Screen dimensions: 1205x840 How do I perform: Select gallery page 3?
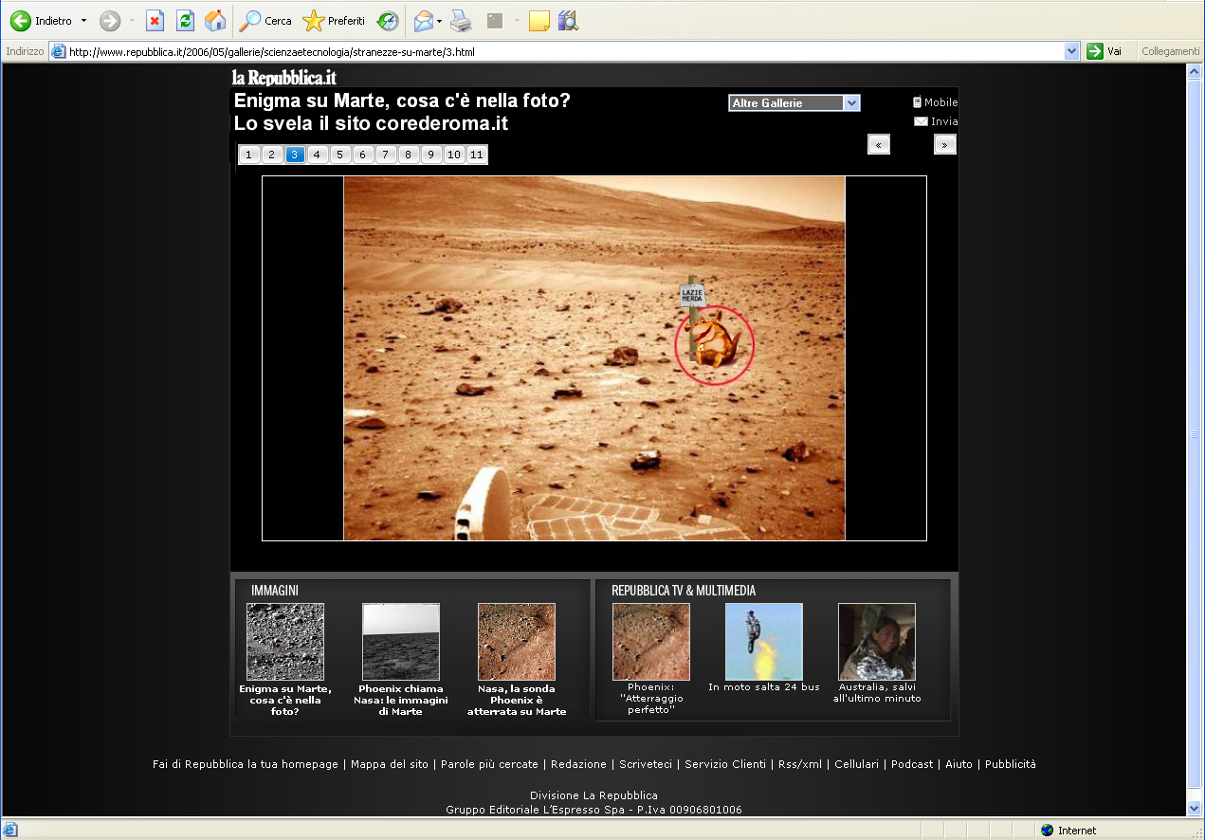point(295,155)
